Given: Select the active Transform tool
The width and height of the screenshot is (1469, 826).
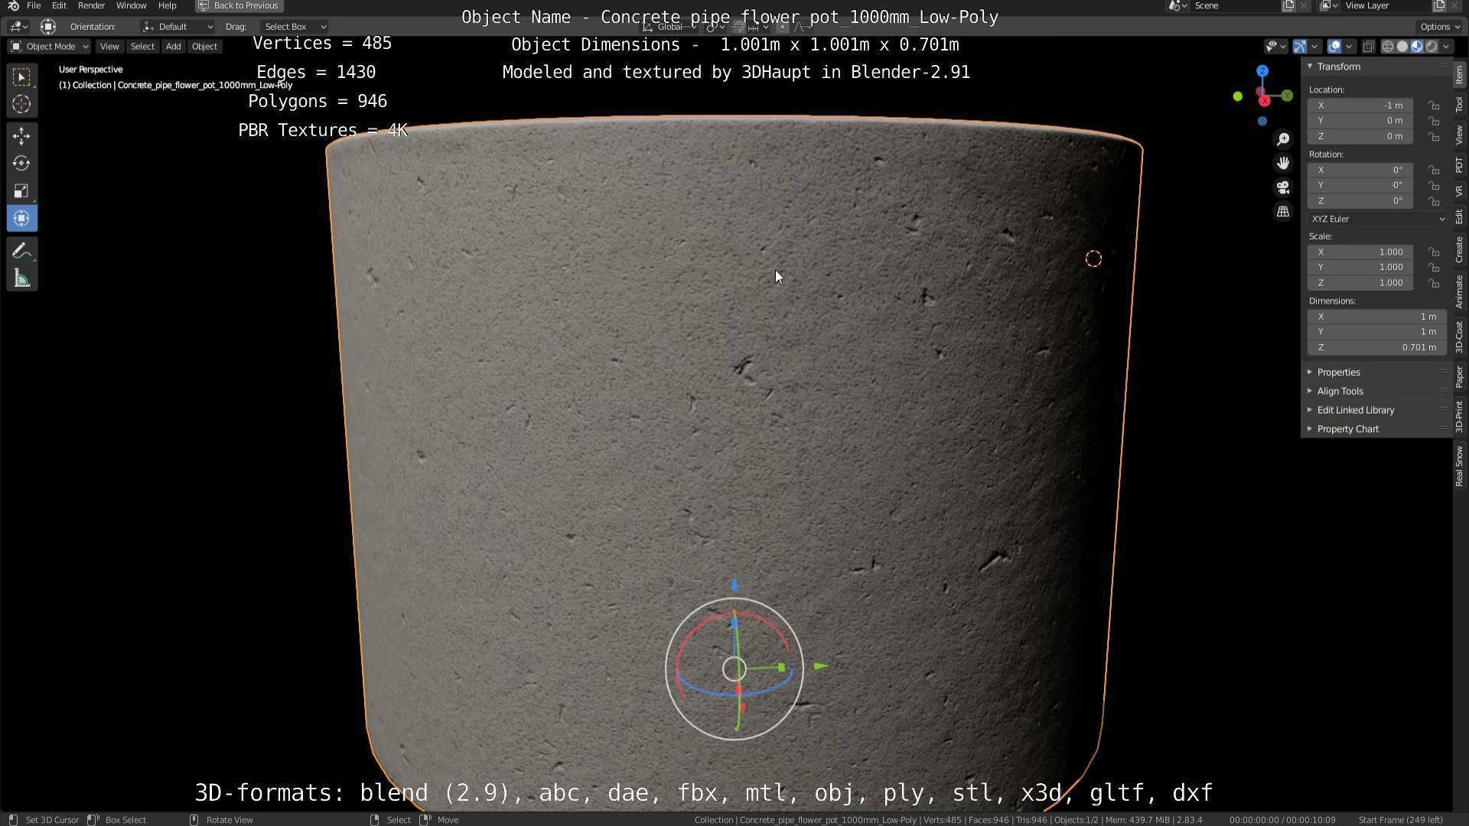Looking at the screenshot, I should click(x=21, y=219).
